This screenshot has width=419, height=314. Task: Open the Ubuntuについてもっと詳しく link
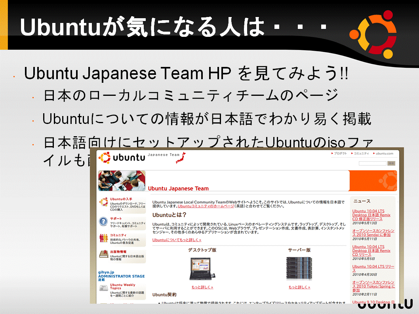pos(177,240)
